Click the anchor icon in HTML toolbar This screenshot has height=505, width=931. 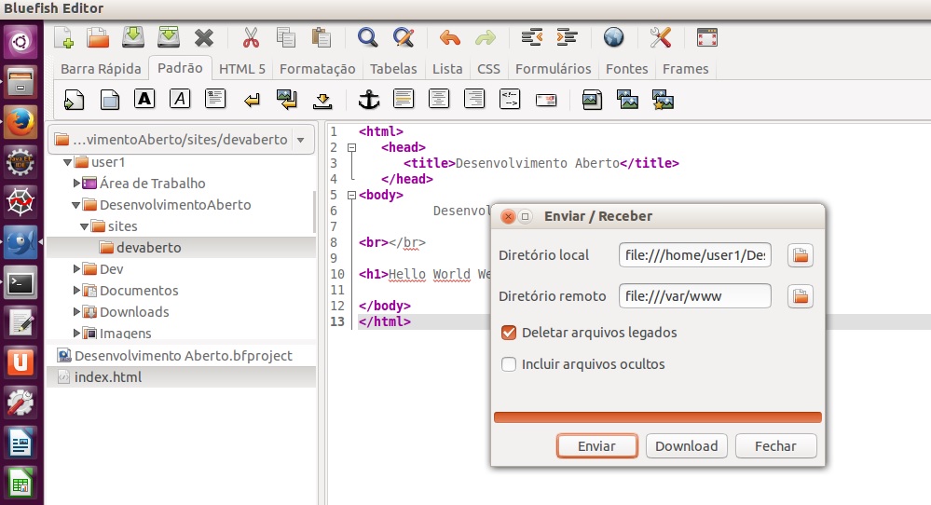pyautogui.click(x=369, y=99)
